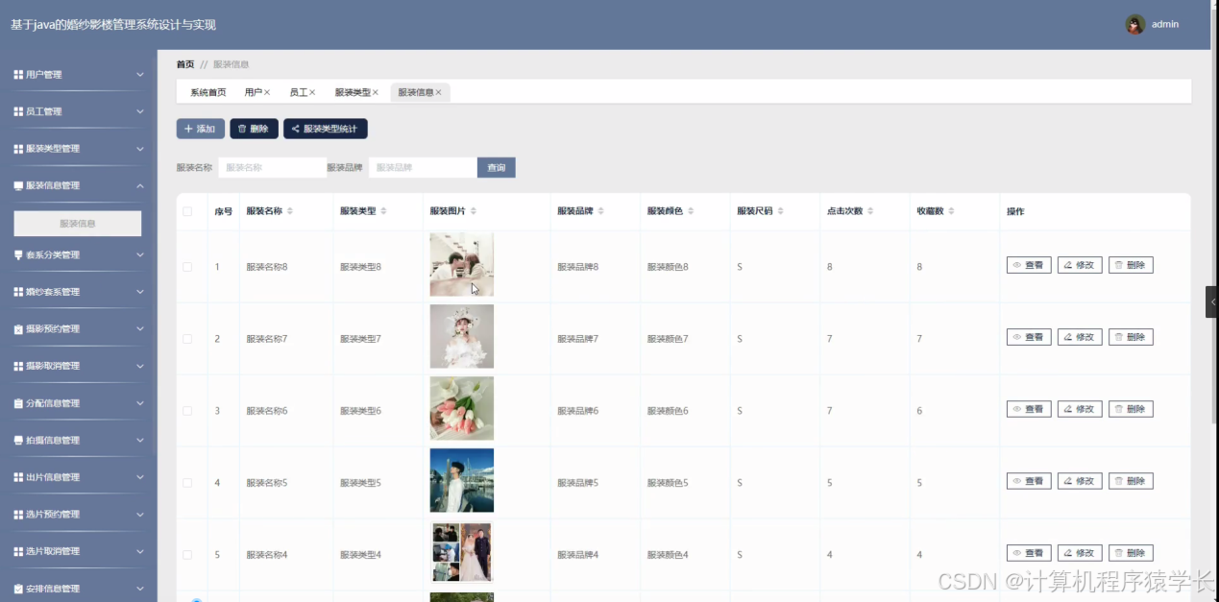Switch to the 用户 tab

click(254, 93)
